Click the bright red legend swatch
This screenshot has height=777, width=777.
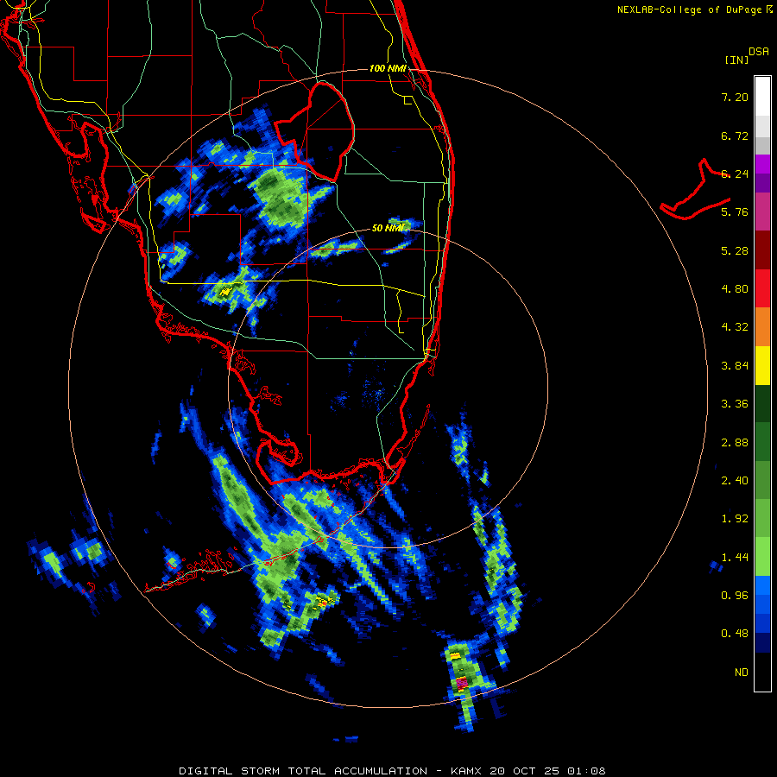tap(762, 288)
